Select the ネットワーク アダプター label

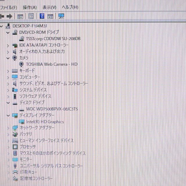[37, 128]
